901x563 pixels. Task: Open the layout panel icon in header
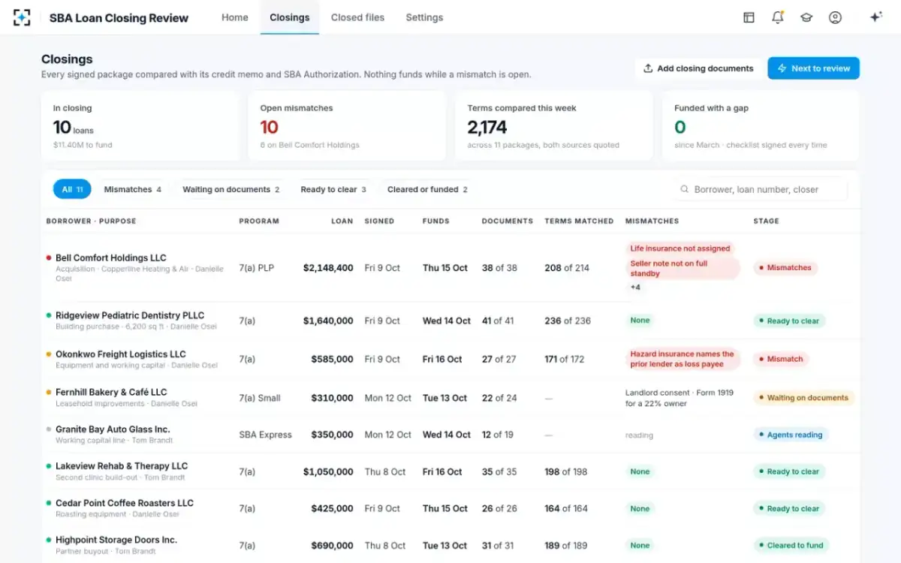[749, 17]
